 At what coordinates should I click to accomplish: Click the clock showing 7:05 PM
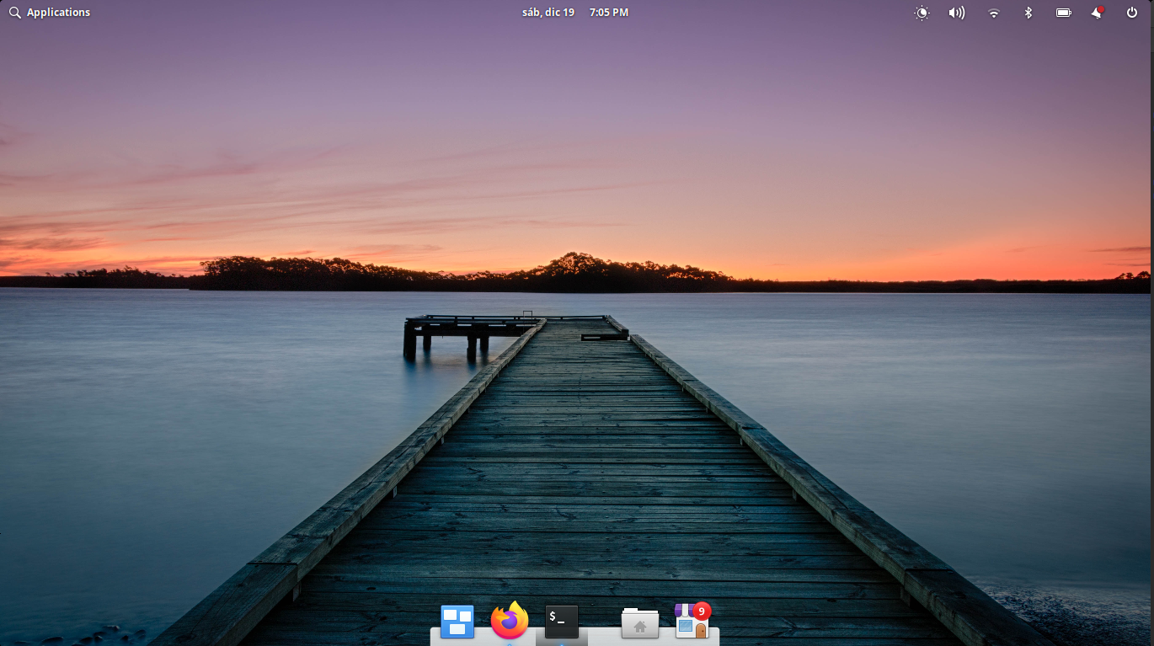pos(609,12)
